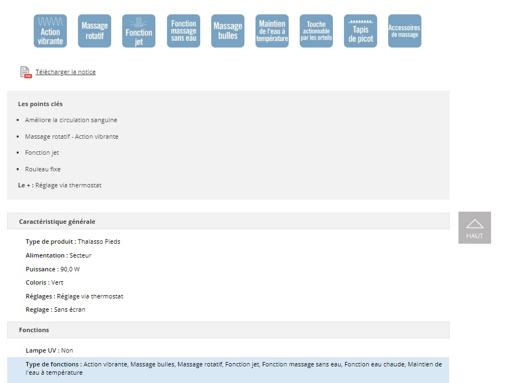Image resolution: width=506 pixels, height=383 pixels.
Task: Click the Action vibrante feature icon
Action: [x=50, y=31]
